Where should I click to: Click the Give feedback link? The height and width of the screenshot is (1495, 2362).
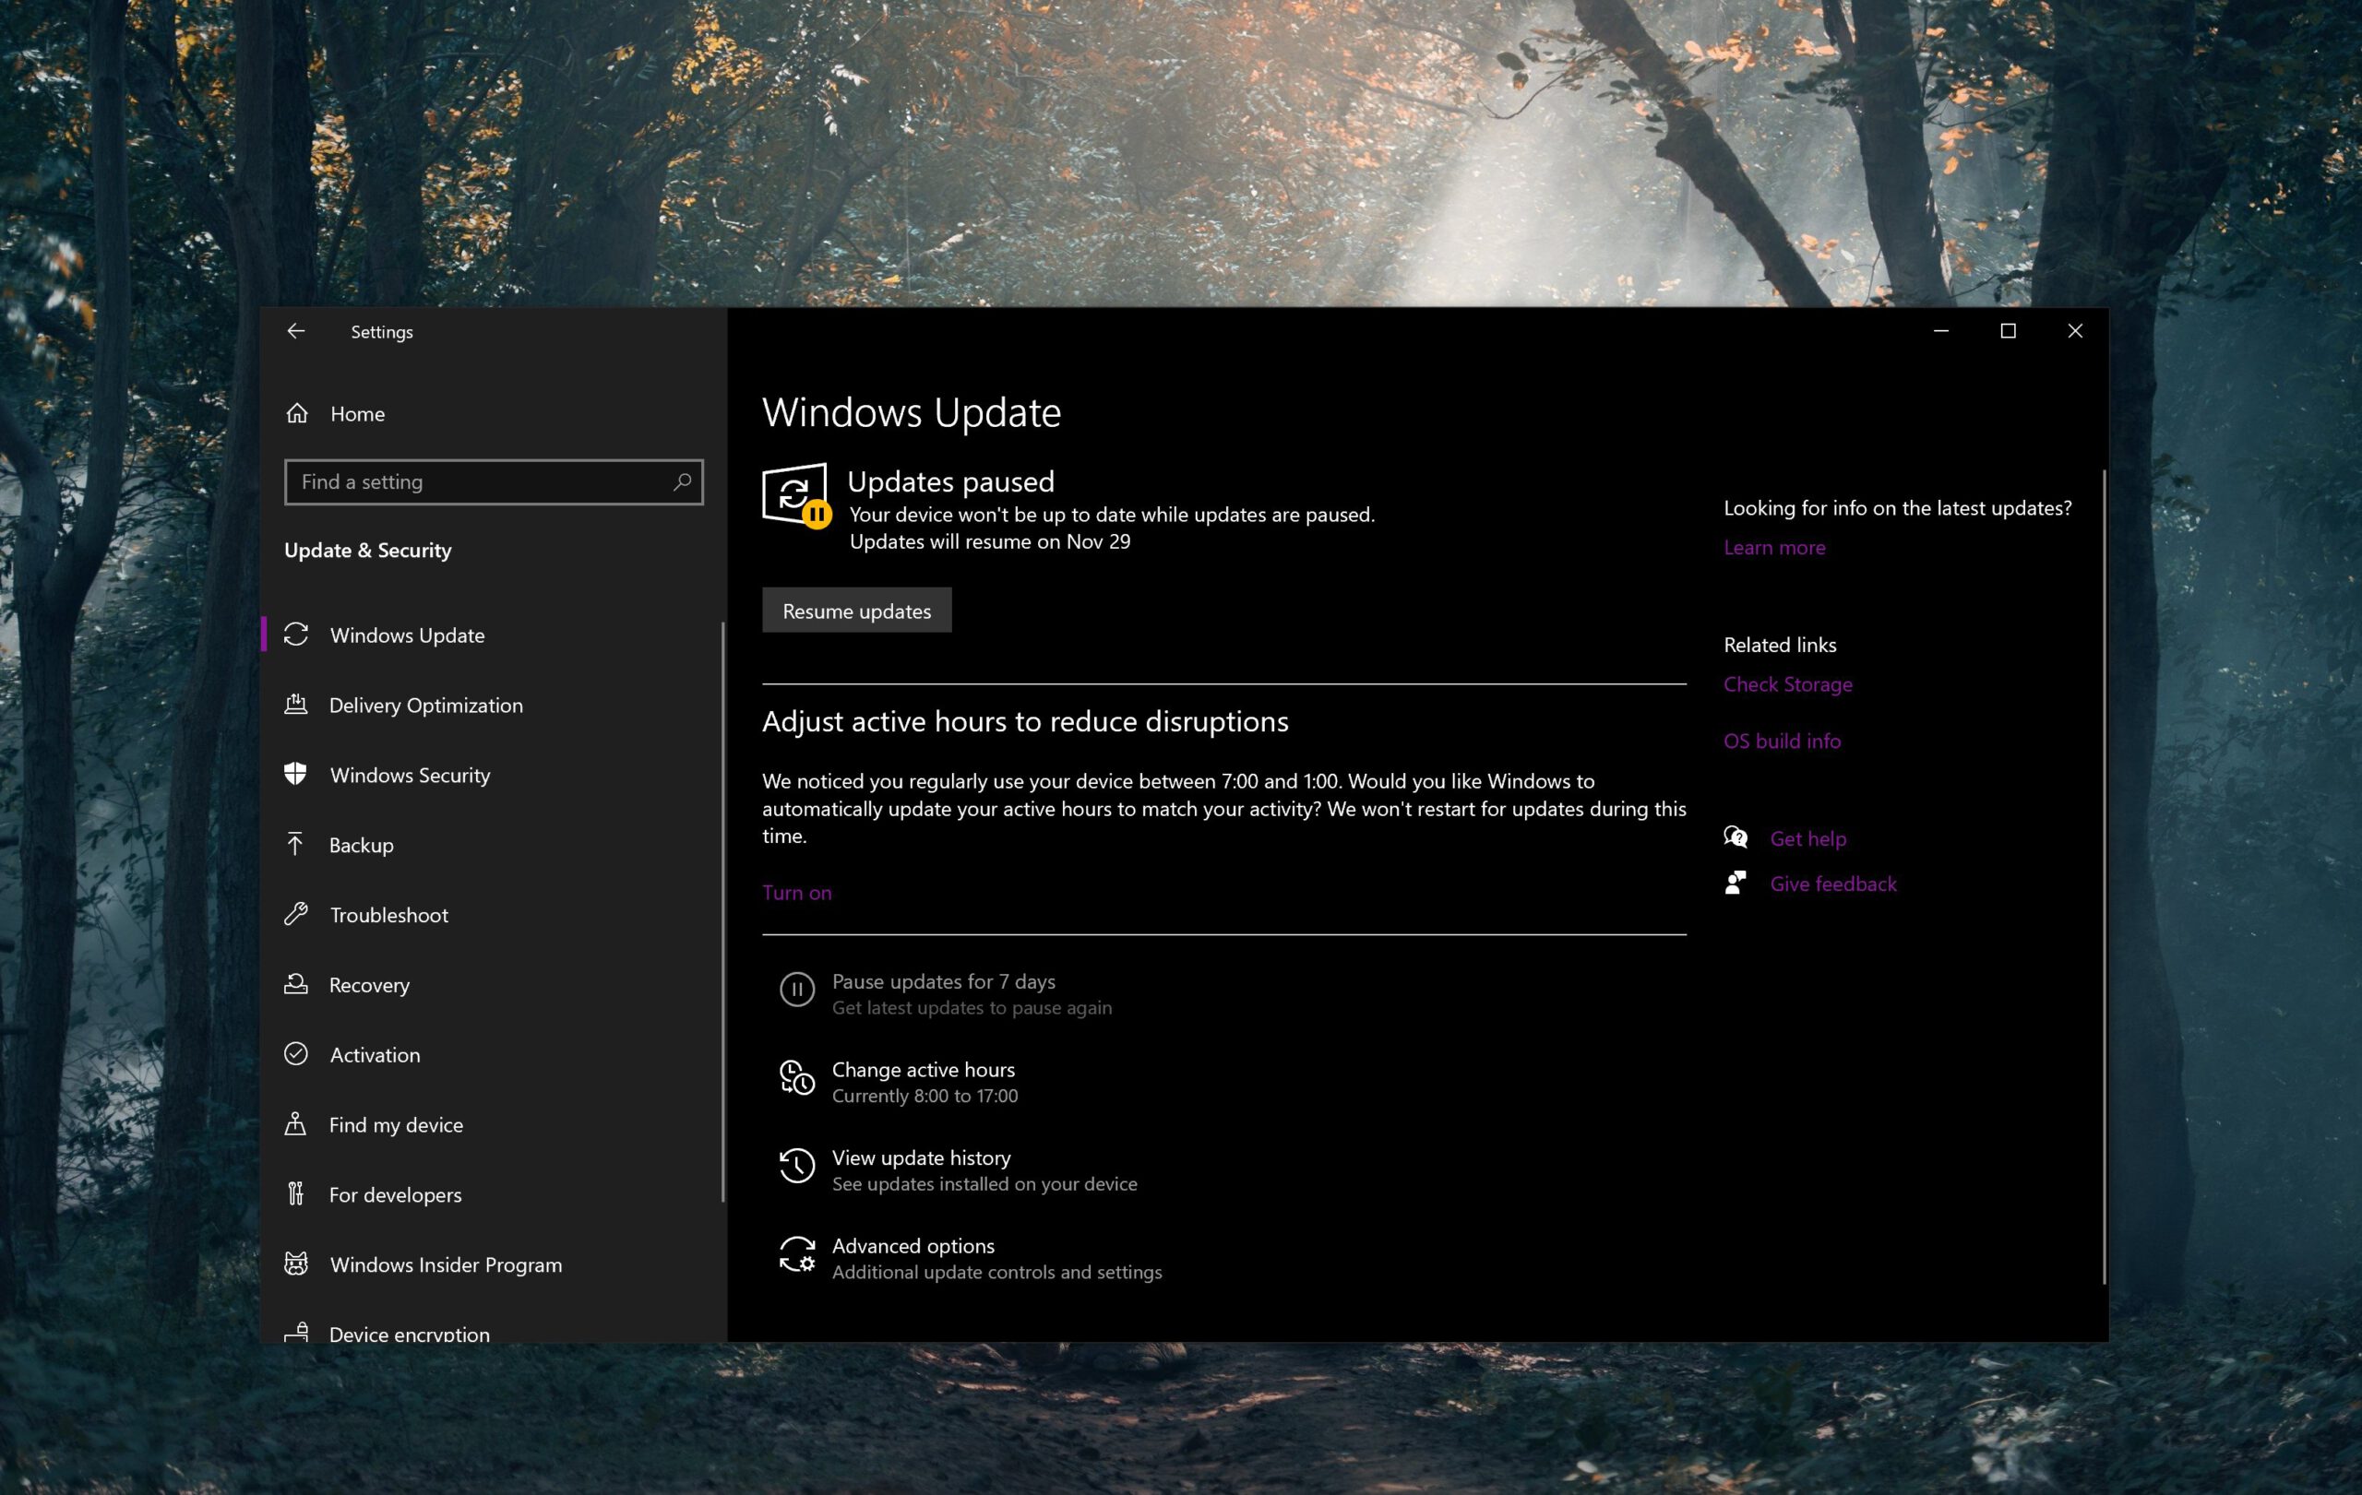(x=1832, y=884)
